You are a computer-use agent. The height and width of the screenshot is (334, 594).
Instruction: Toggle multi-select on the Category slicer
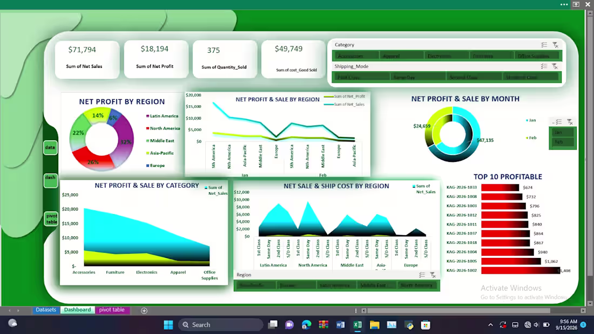[544, 45]
